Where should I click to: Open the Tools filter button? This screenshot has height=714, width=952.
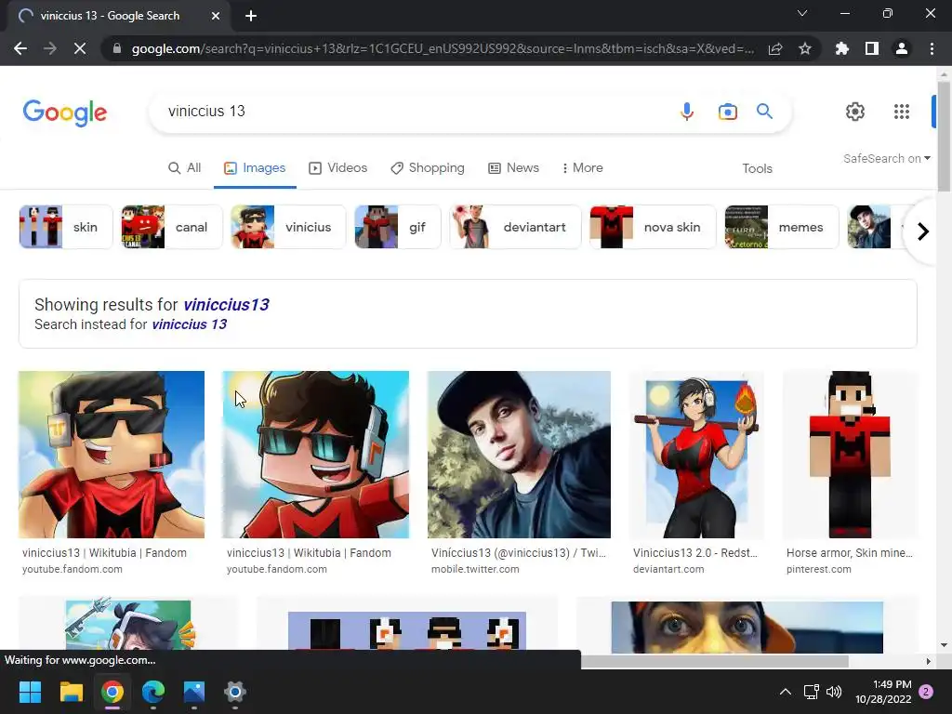(x=757, y=169)
